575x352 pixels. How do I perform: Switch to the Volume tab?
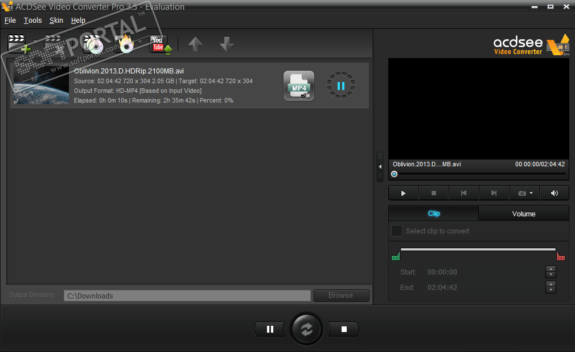coord(524,214)
